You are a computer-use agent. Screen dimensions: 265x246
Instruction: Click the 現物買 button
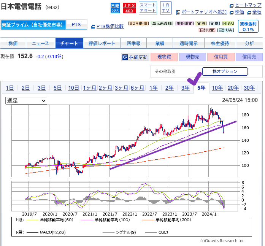coord(164,57)
